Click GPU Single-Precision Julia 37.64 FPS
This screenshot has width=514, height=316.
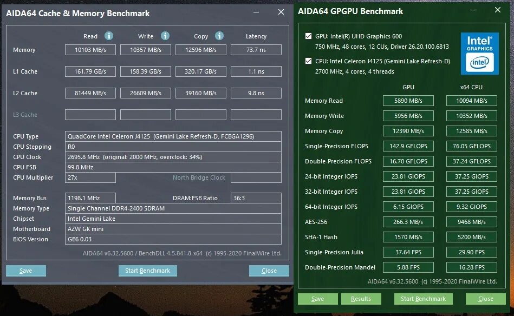click(x=408, y=252)
